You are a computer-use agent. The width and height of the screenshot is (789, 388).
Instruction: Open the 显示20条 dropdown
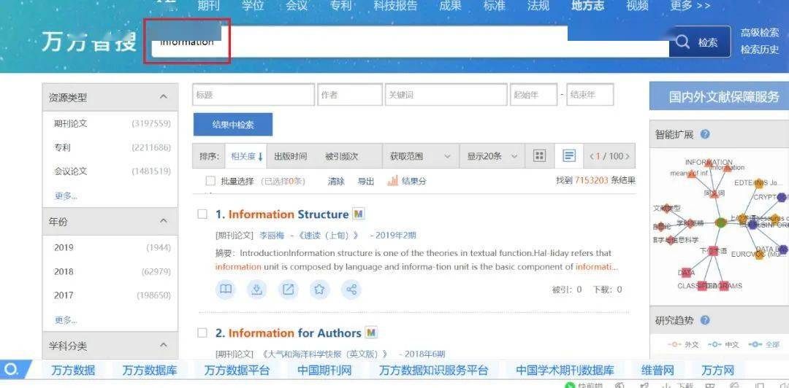point(493,156)
